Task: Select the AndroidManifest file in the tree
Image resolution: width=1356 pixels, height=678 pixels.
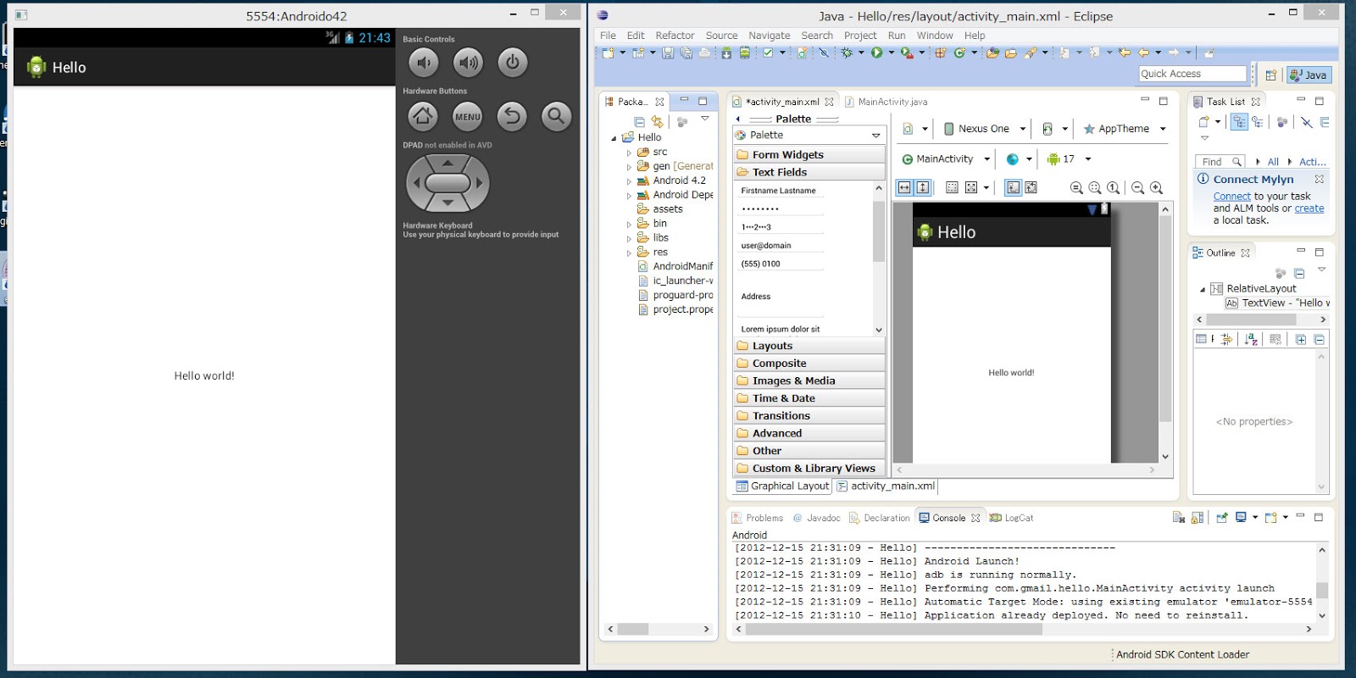Action: click(675, 266)
